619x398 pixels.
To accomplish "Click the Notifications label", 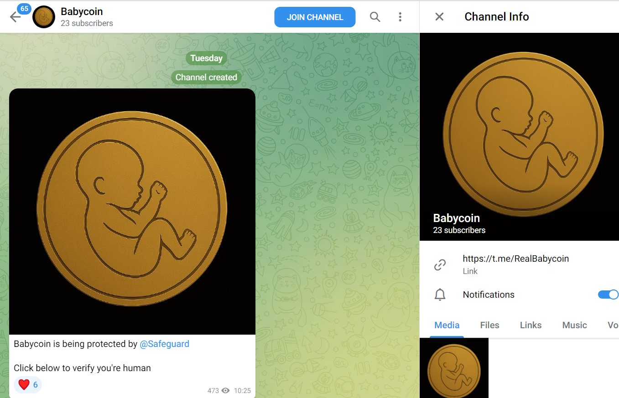I will click(489, 295).
